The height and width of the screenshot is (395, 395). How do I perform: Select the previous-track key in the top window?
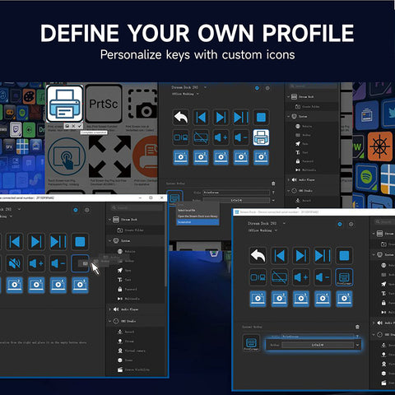click(x=201, y=118)
